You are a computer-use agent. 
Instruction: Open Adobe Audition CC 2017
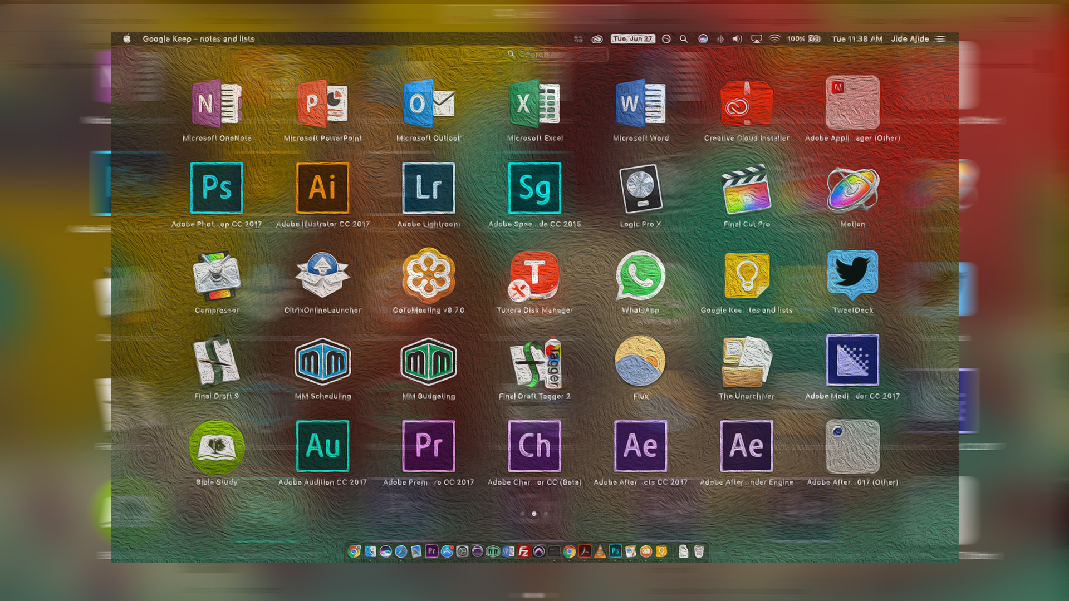323,445
